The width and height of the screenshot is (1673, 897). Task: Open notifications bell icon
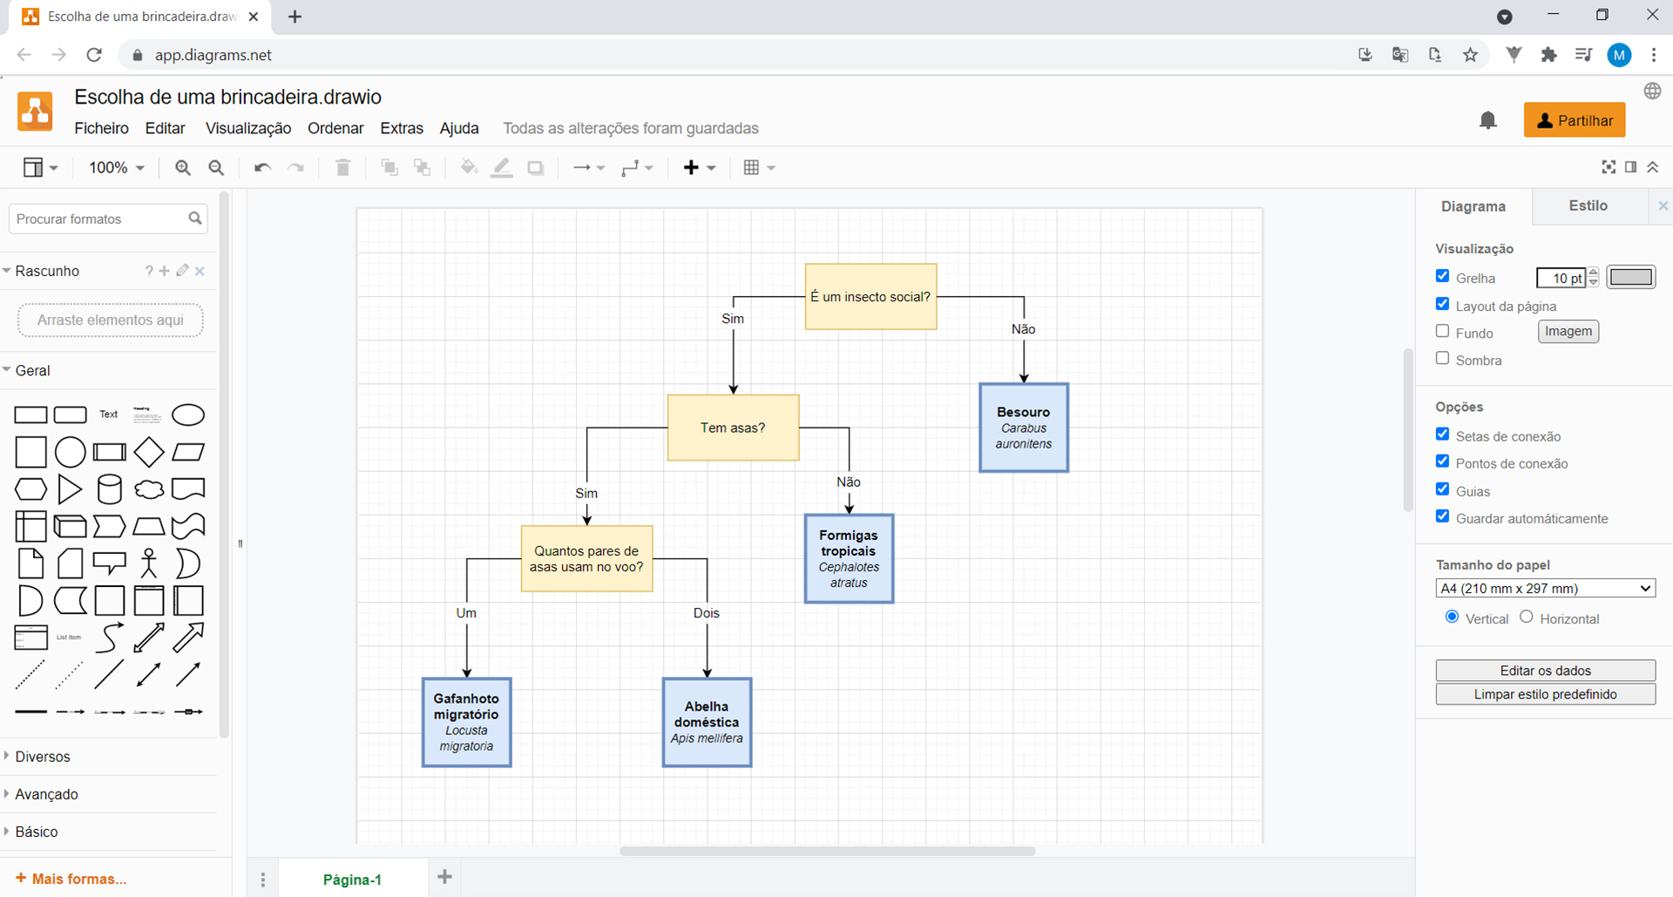pyautogui.click(x=1488, y=120)
